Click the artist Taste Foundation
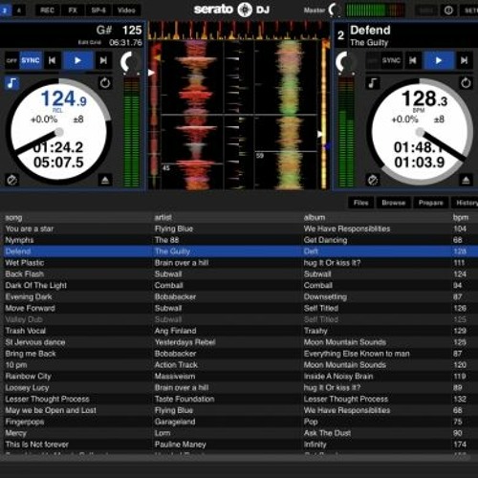Image resolution: width=478 pixels, height=478 pixels. tap(185, 399)
